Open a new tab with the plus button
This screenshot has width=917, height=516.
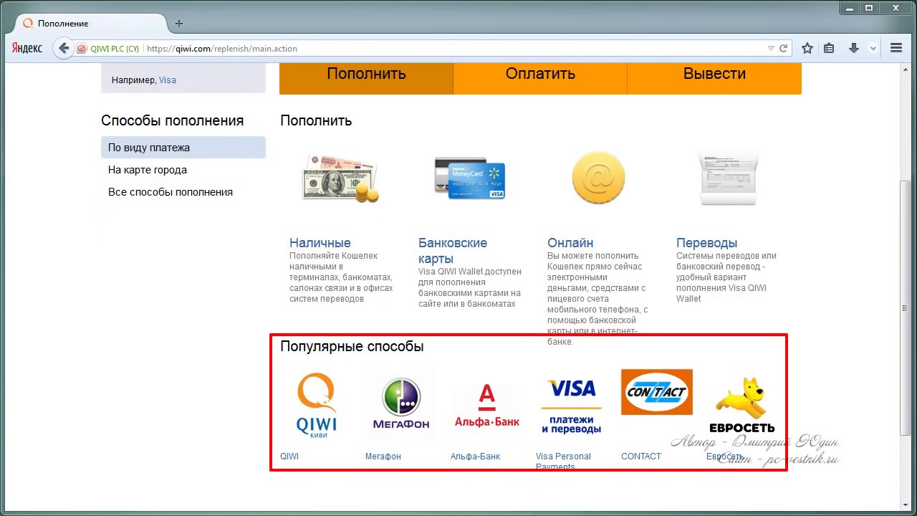coord(179,24)
